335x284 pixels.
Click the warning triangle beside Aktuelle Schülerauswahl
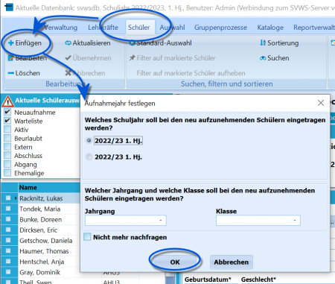(x=7, y=101)
